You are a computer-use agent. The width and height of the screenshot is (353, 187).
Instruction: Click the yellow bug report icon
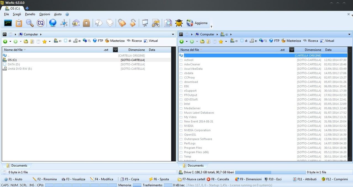click(179, 23)
